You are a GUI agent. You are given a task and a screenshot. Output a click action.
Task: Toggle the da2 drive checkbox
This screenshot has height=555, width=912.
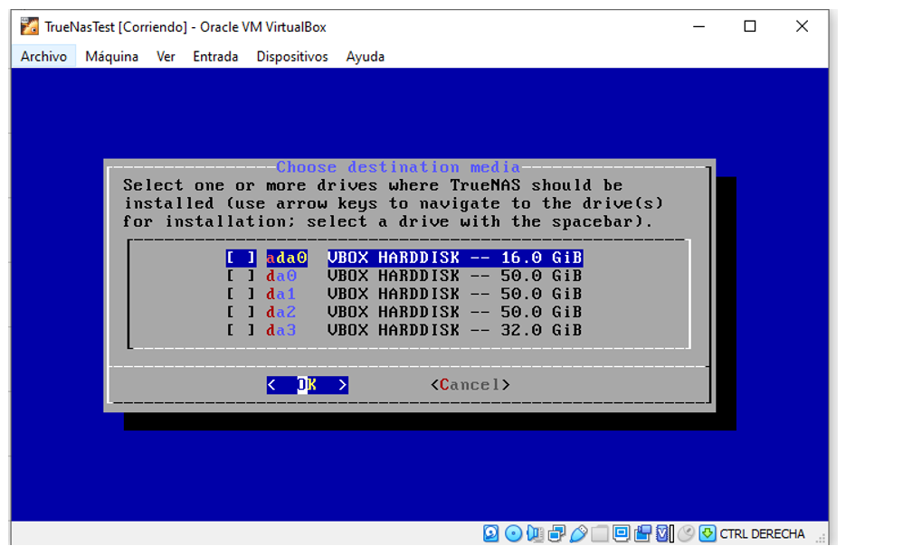(241, 312)
